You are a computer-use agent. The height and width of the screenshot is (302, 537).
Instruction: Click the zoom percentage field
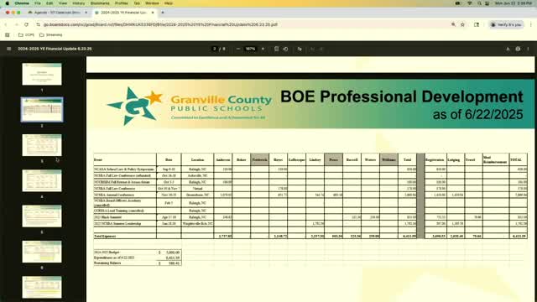[250, 49]
